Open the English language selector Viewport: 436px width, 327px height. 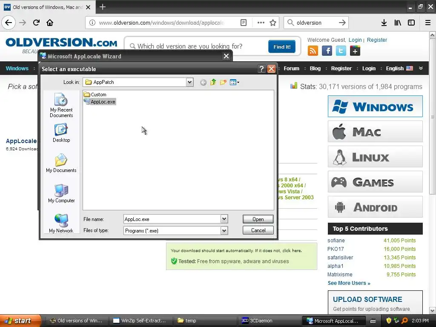399,69
